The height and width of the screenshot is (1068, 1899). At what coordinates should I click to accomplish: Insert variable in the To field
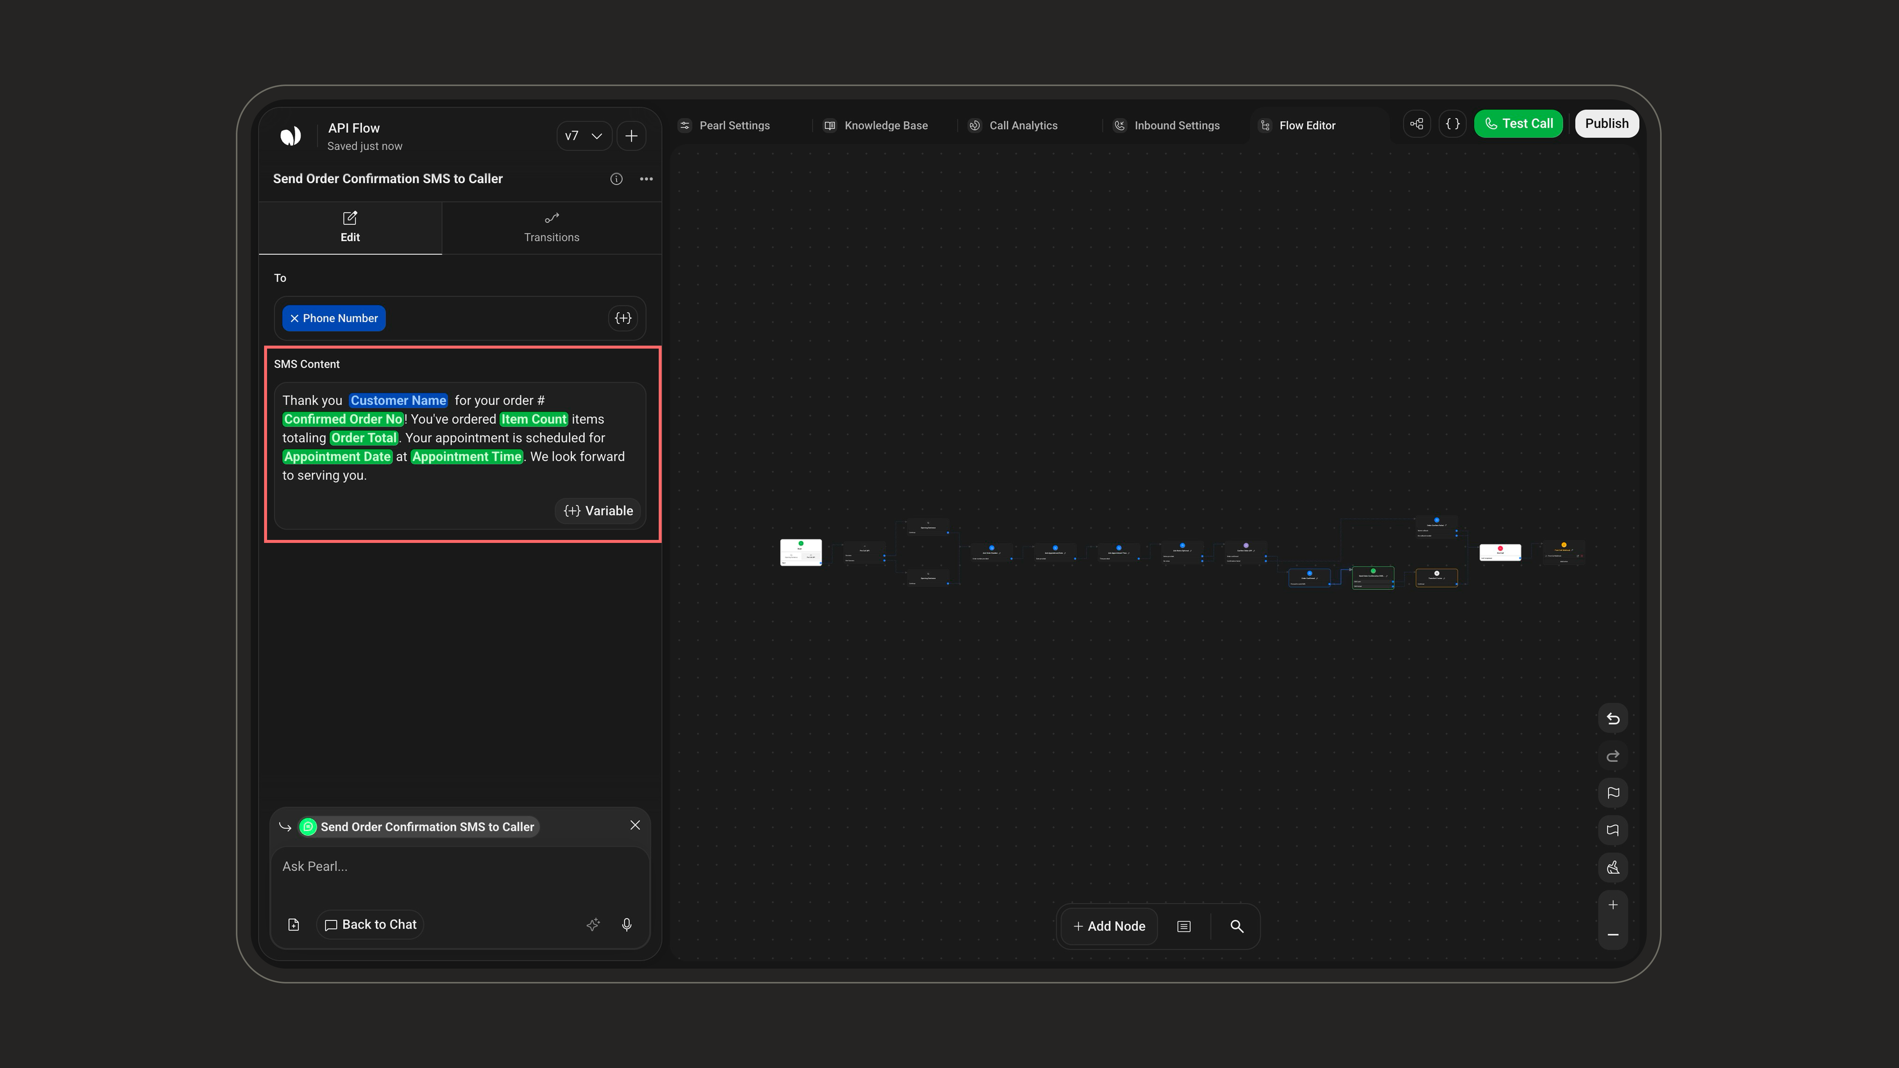623,319
